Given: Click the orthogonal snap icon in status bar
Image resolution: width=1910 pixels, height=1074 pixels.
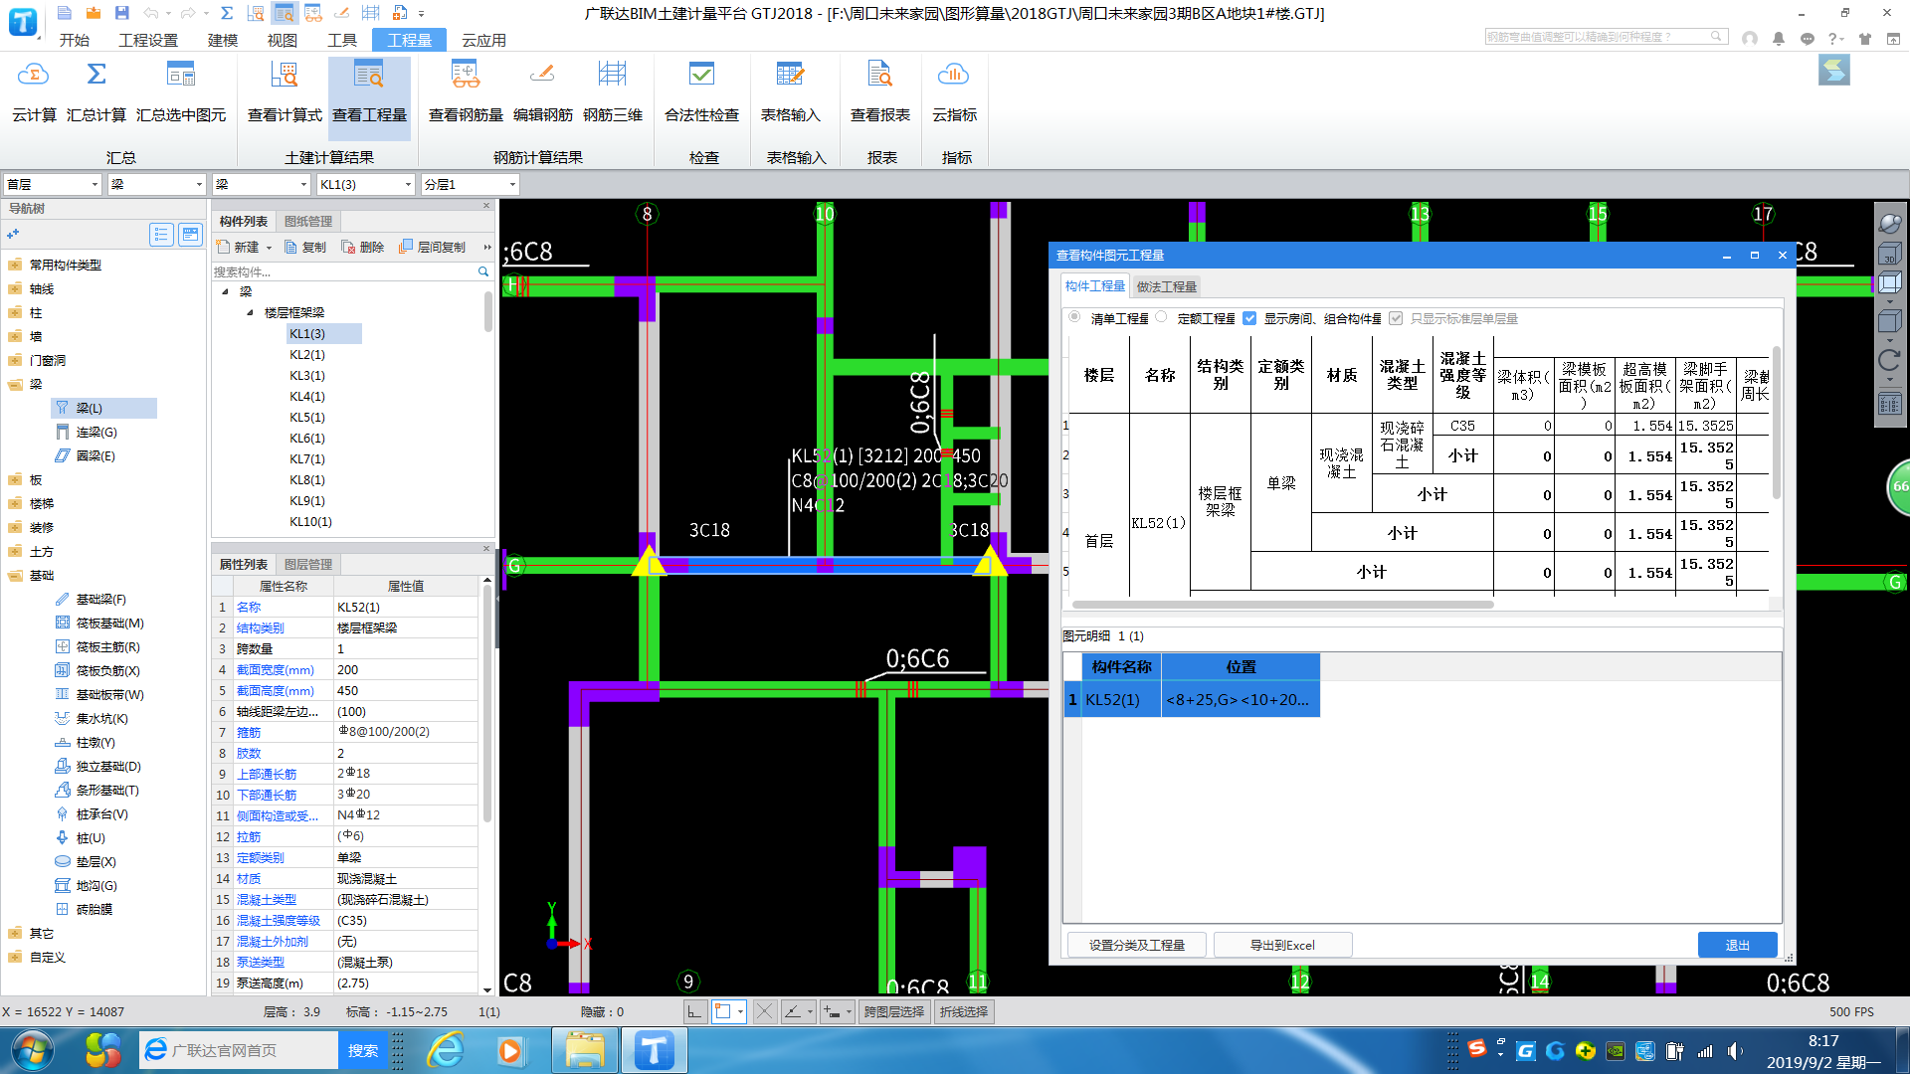Looking at the screenshot, I should coord(695,1011).
